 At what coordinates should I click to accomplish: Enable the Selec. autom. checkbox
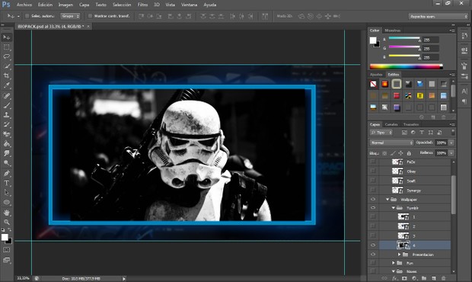[27, 16]
